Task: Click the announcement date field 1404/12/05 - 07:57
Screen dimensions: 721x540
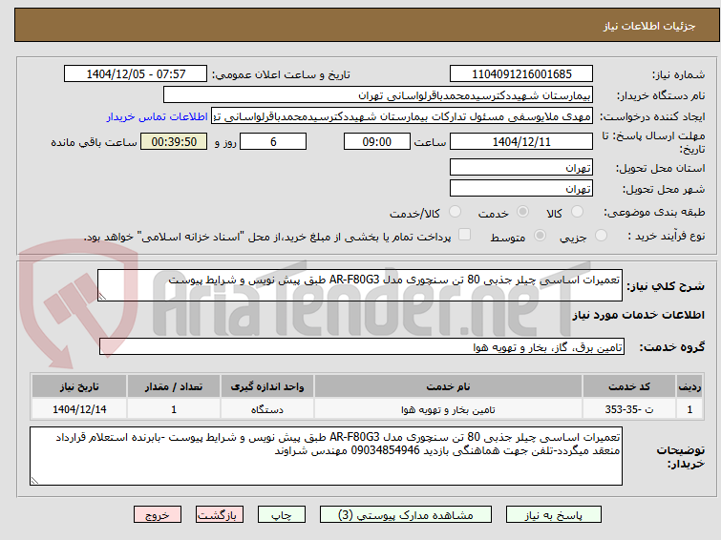Action: (136, 73)
